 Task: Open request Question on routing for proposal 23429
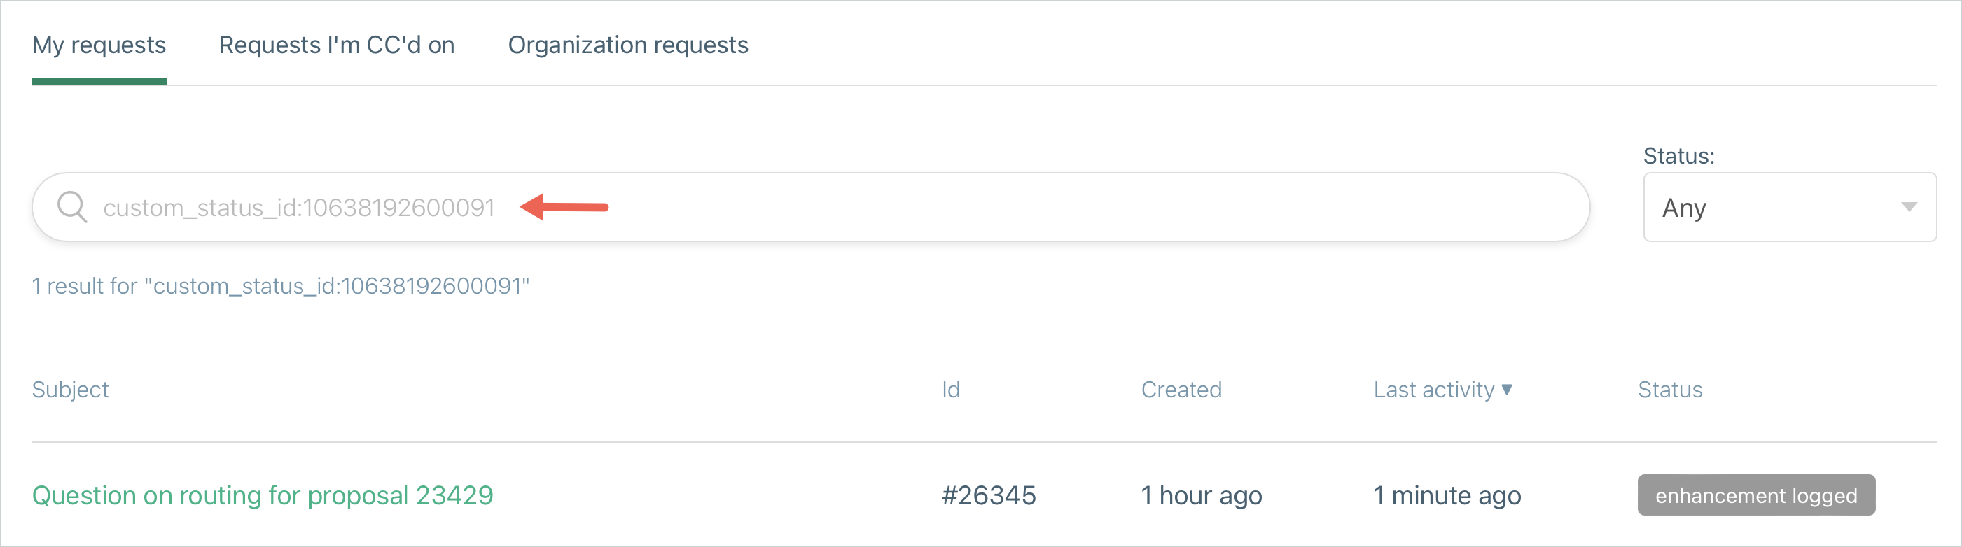pos(262,495)
